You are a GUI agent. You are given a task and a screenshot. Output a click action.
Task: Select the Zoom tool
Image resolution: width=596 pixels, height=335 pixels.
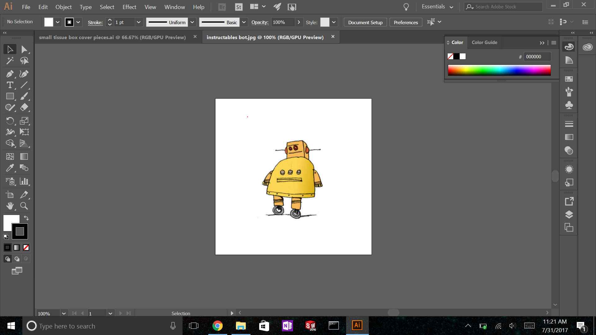coord(24,206)
